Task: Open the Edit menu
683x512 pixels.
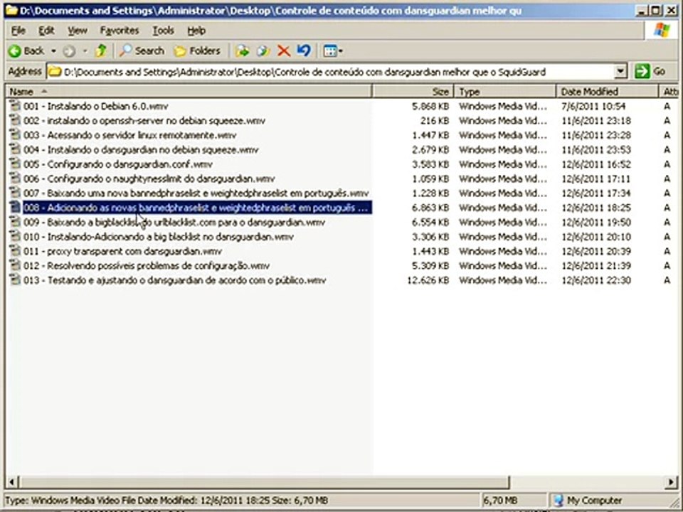Action: [x=46, y=31]
